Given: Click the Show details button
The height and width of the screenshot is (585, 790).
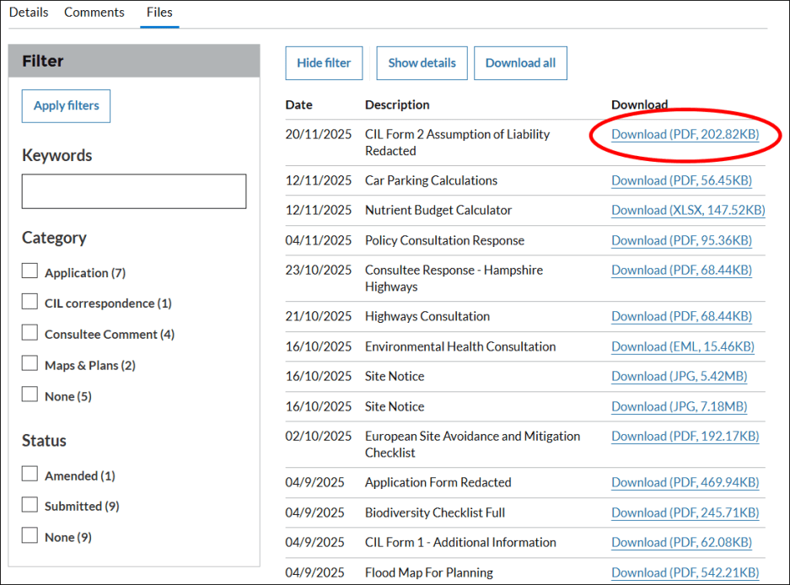Looking at the screenshot, I should click(422, 63).
